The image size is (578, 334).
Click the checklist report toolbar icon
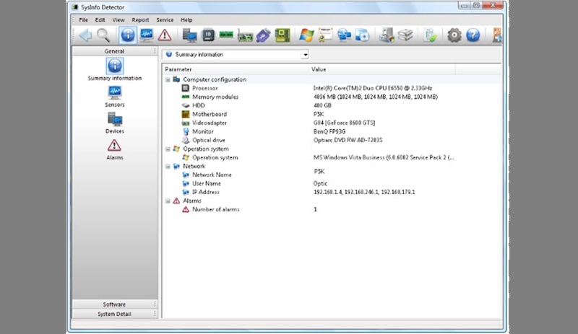pyautogui.click(x=430, y=35)
